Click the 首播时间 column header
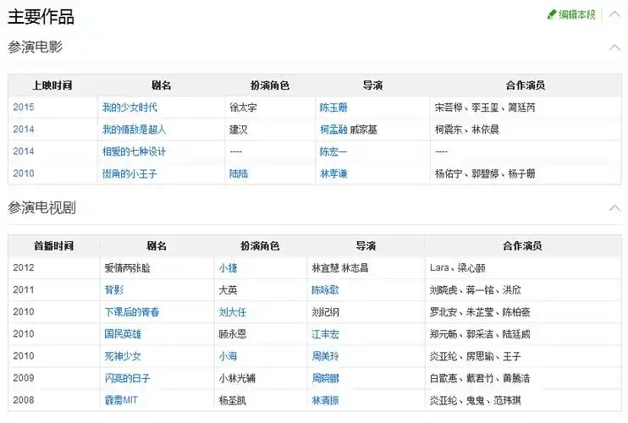 click(53, 246)
